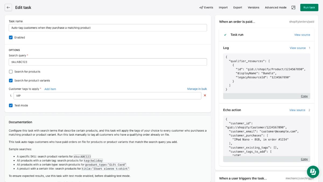View source of Echo action

[297, 110]
